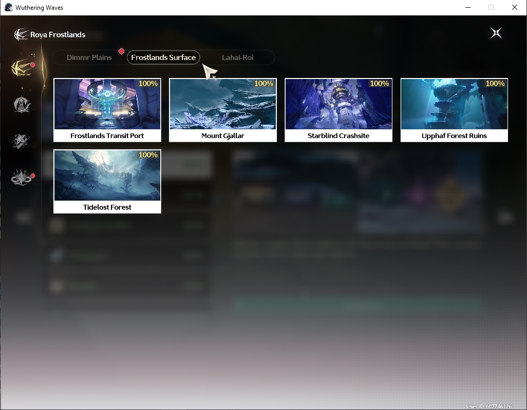Switch to the Dimmr Plains tab

[x=89, y=57]
